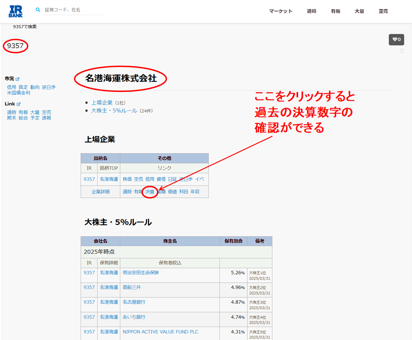
Task: Focus the 証券コード、社名 search field
Action: click(x=74, y=10)
